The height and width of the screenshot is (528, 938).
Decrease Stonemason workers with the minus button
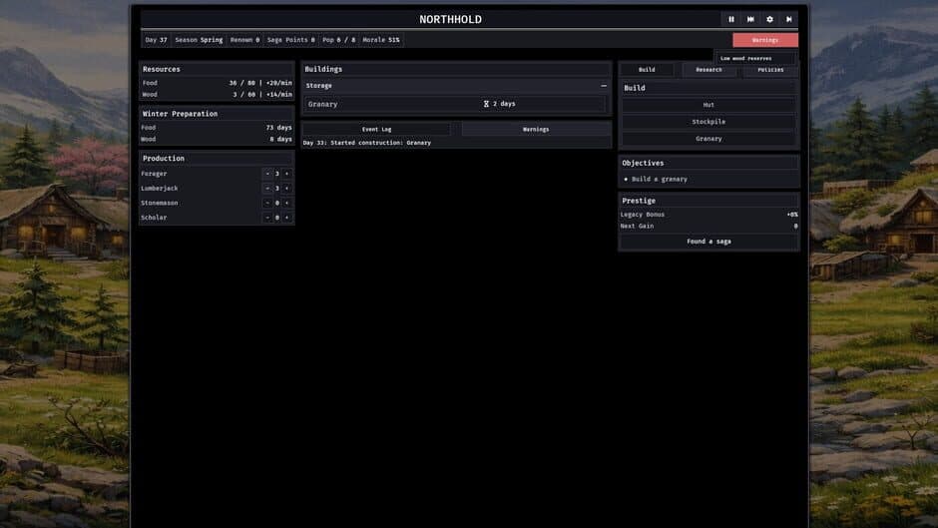point(267,203)
